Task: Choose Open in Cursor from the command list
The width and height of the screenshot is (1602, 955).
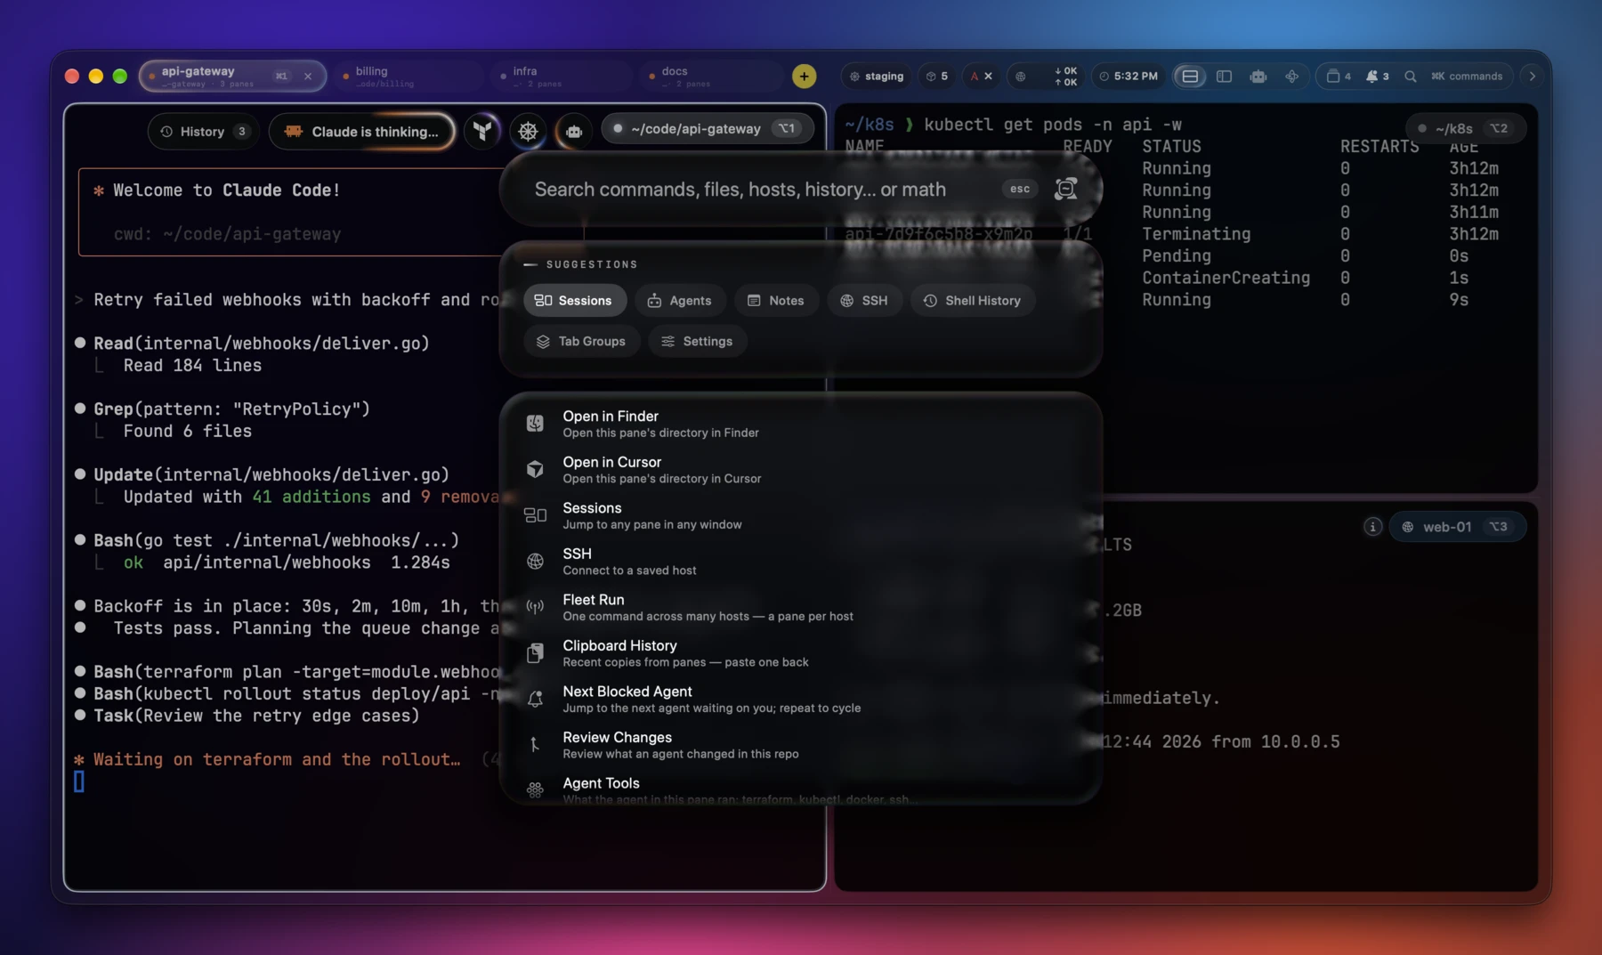Action: click(x=801, y=470)
